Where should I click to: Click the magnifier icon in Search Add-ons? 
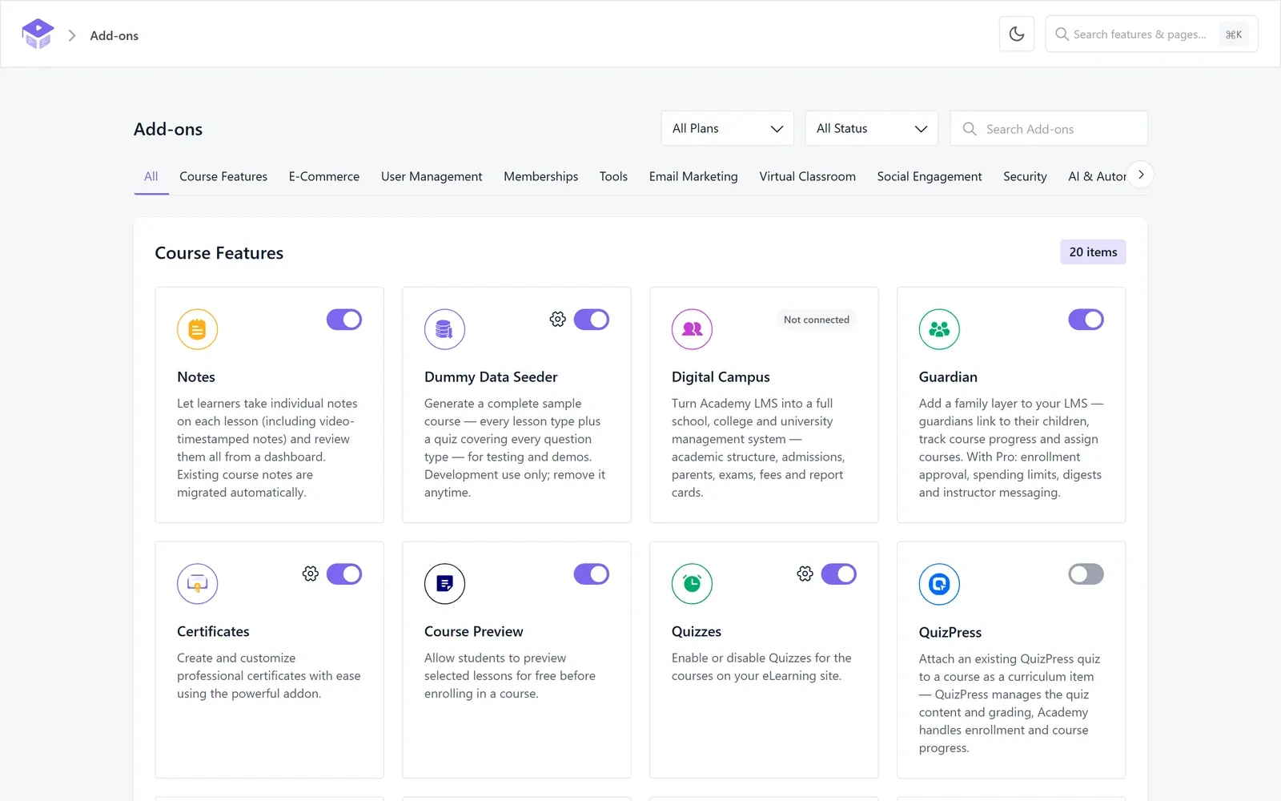970,129
